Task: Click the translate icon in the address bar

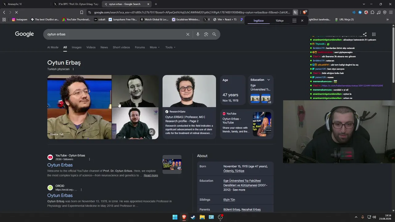Action: coord(295,12)
